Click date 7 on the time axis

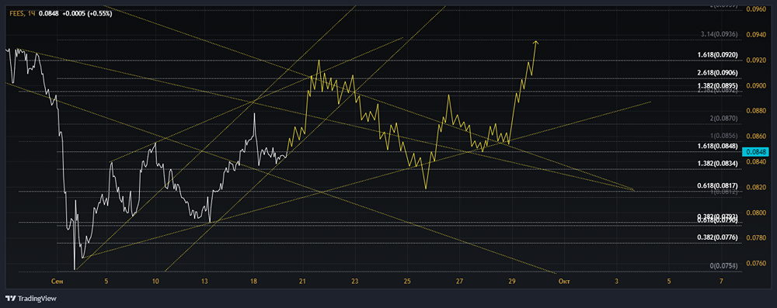tap(721, 282)
